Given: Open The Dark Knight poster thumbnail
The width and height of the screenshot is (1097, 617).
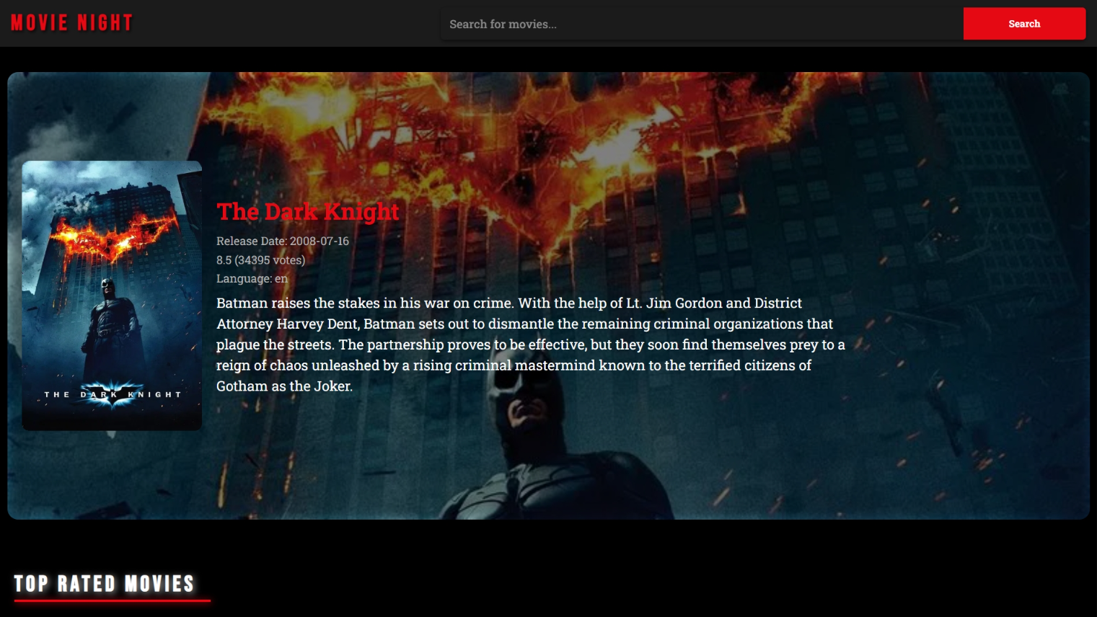Looking at the screenshot, I should coord(112,296).
